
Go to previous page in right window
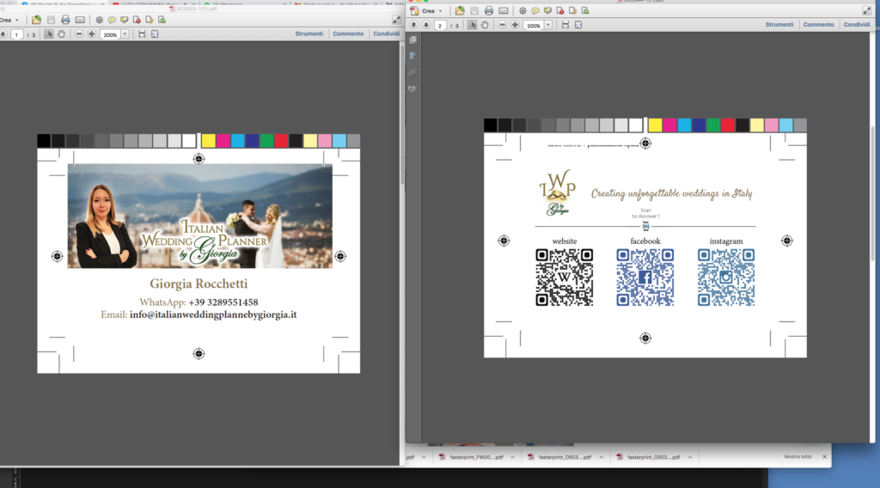(413, 25)
